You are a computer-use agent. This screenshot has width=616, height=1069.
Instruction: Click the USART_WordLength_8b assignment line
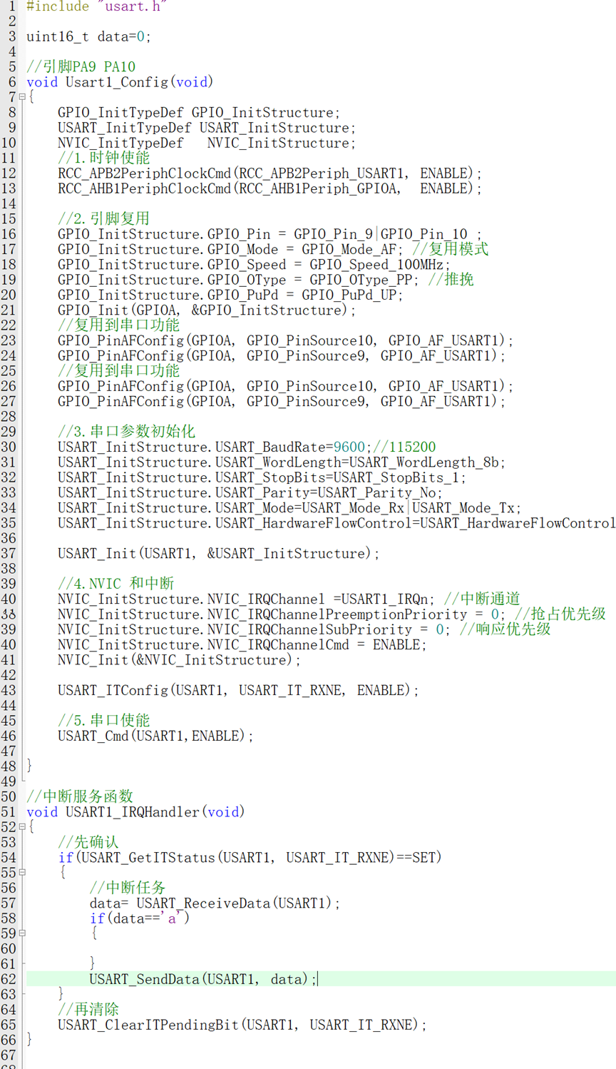point(282,462)
